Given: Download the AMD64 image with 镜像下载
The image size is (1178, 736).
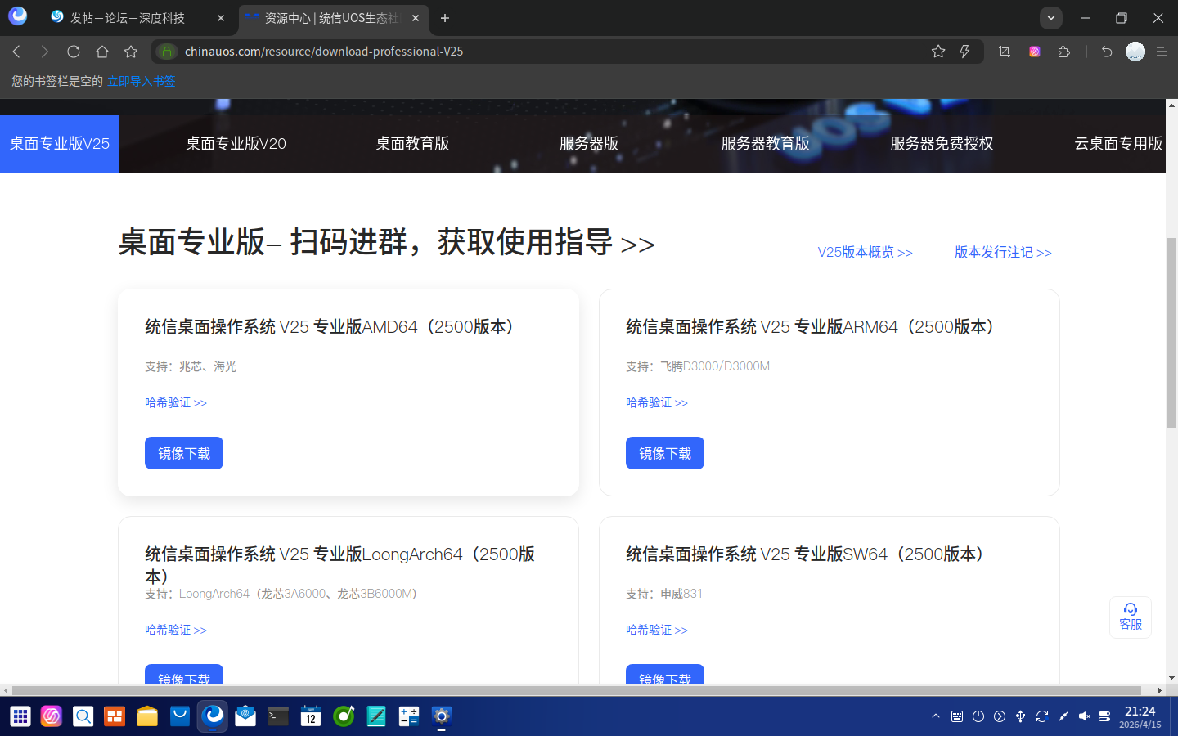Looking at the screenshot, I should pos(184,453).
